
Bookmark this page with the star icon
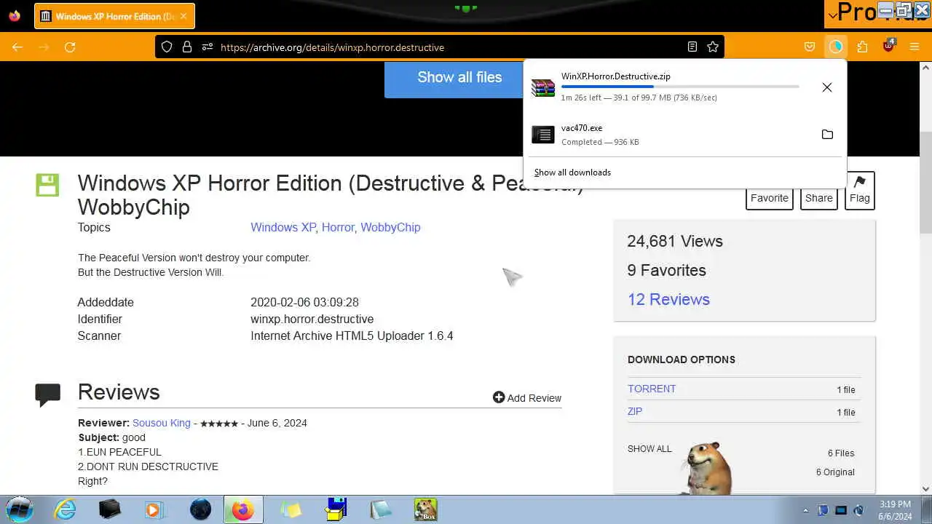click(x=713, y=47)
